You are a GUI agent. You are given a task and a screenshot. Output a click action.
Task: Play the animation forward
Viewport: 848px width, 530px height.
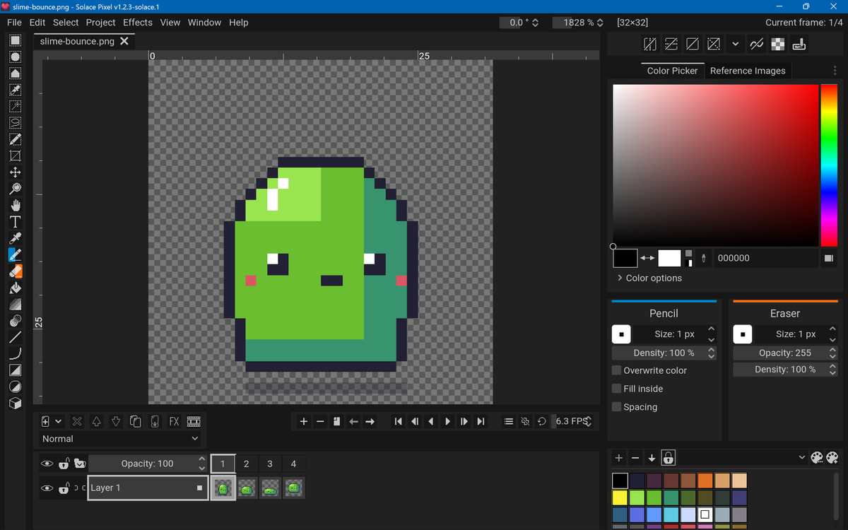447,421
